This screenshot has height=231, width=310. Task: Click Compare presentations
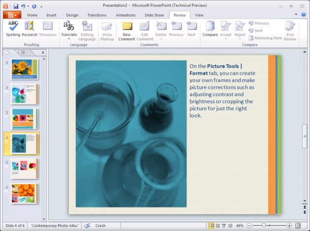210,29
